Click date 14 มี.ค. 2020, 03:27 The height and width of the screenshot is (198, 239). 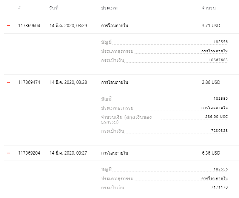click(x=68, y=153)
